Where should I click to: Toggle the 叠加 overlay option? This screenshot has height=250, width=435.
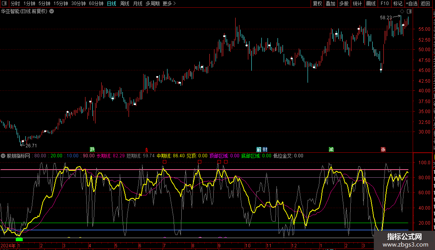(330, 3)
